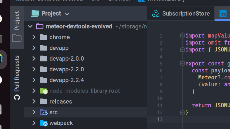Click the src source folder icon
This screenshot has height=129, width=230.
coord(44,112)
